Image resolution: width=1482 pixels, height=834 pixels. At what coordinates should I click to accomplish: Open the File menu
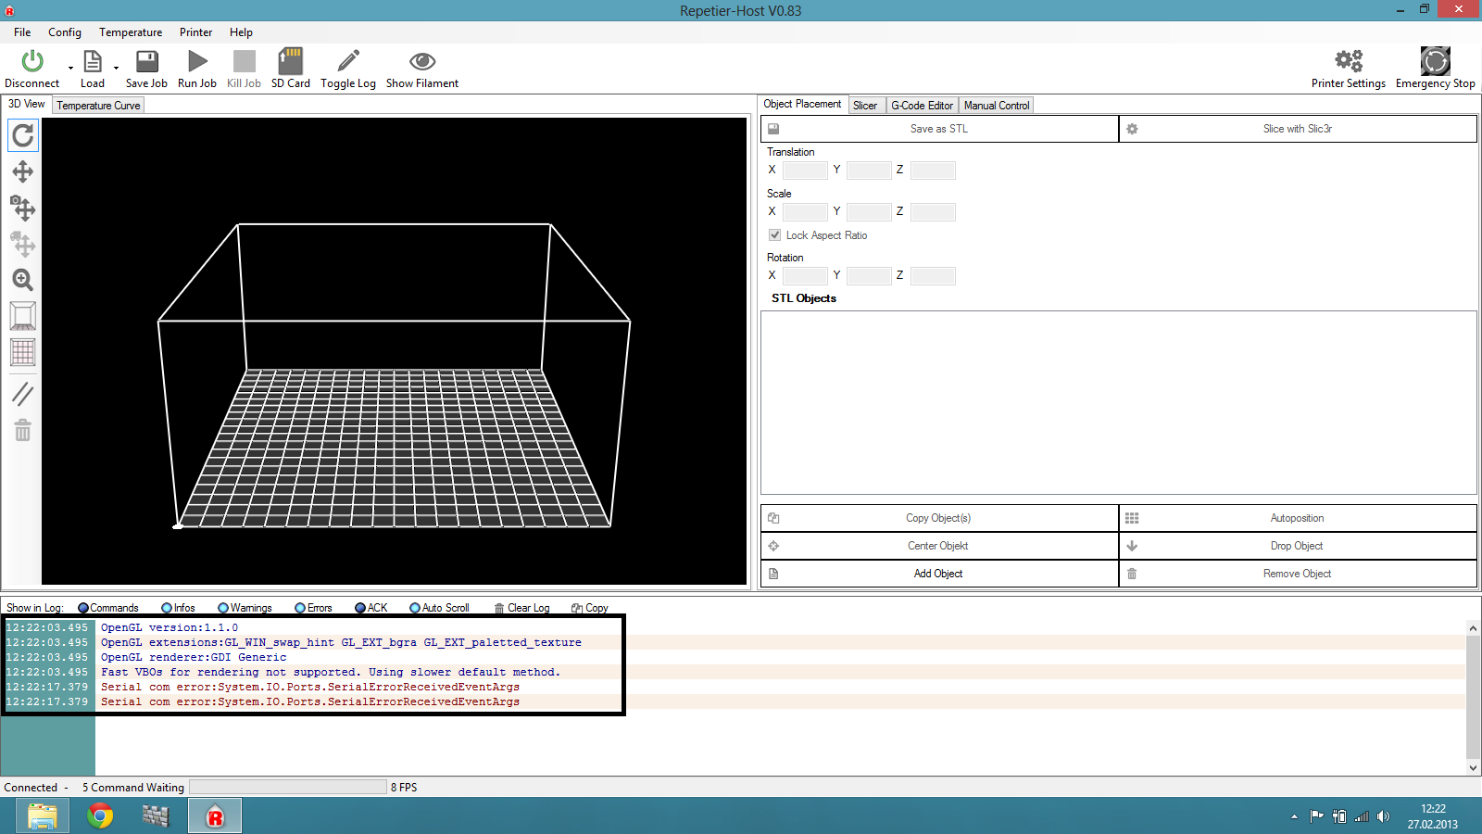coord(22,32)
